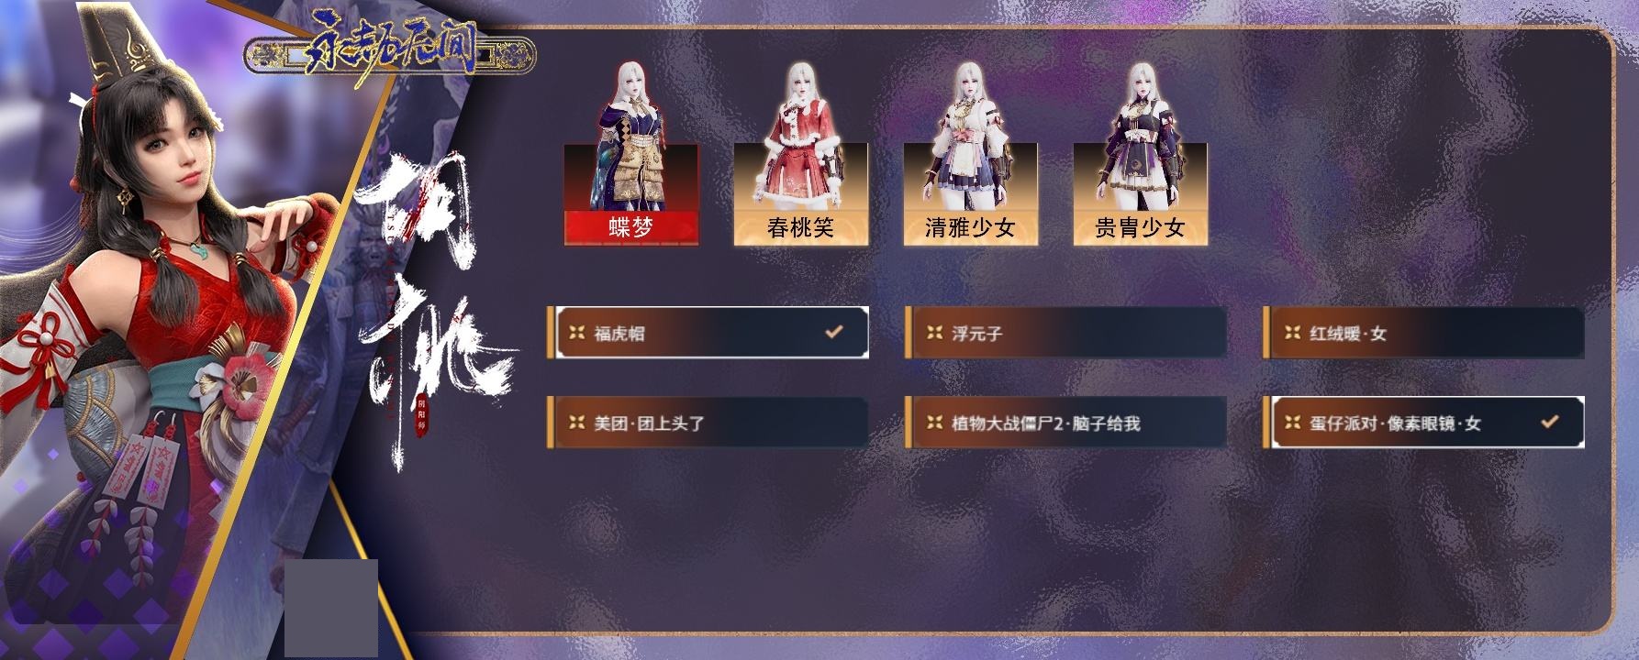
Task: Click the checkmark on the 福虎帽 row
Action: coord(834,332)
